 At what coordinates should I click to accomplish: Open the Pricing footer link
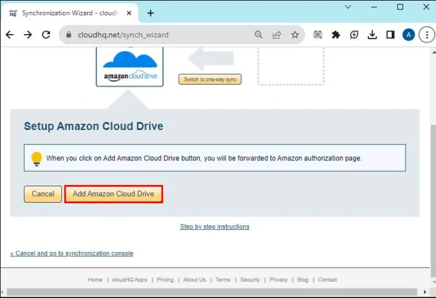(165, 280)
